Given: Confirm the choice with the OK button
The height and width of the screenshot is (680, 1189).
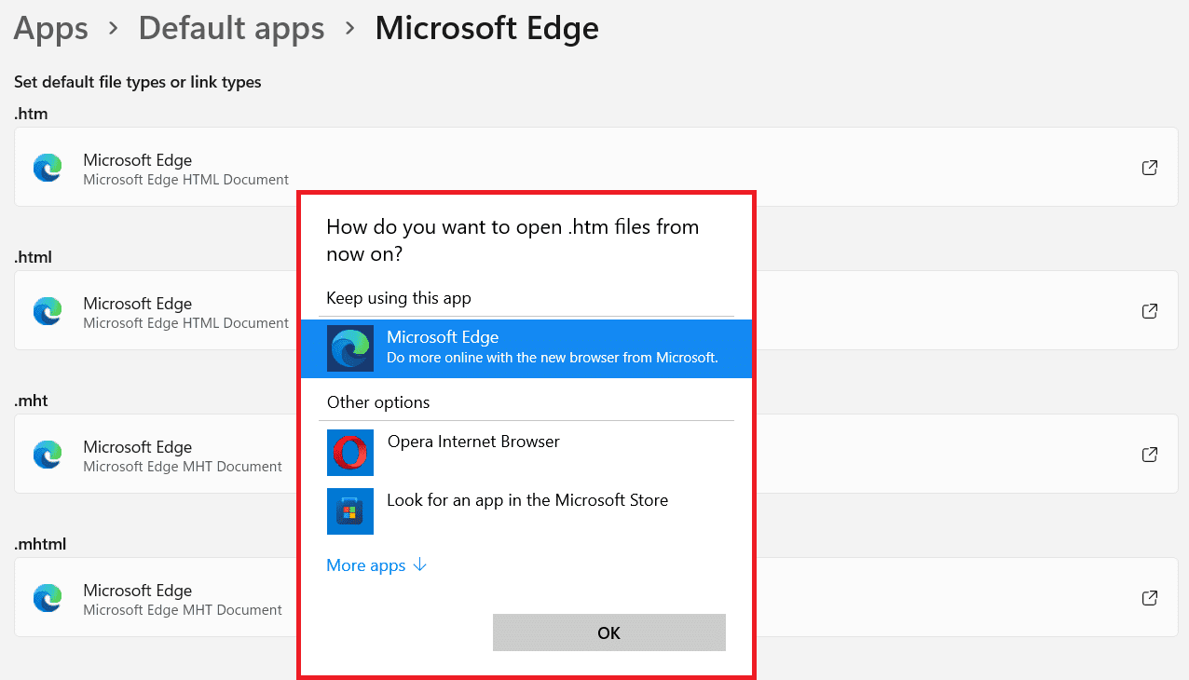Looking at the screenshot, I should click(608, 632).
